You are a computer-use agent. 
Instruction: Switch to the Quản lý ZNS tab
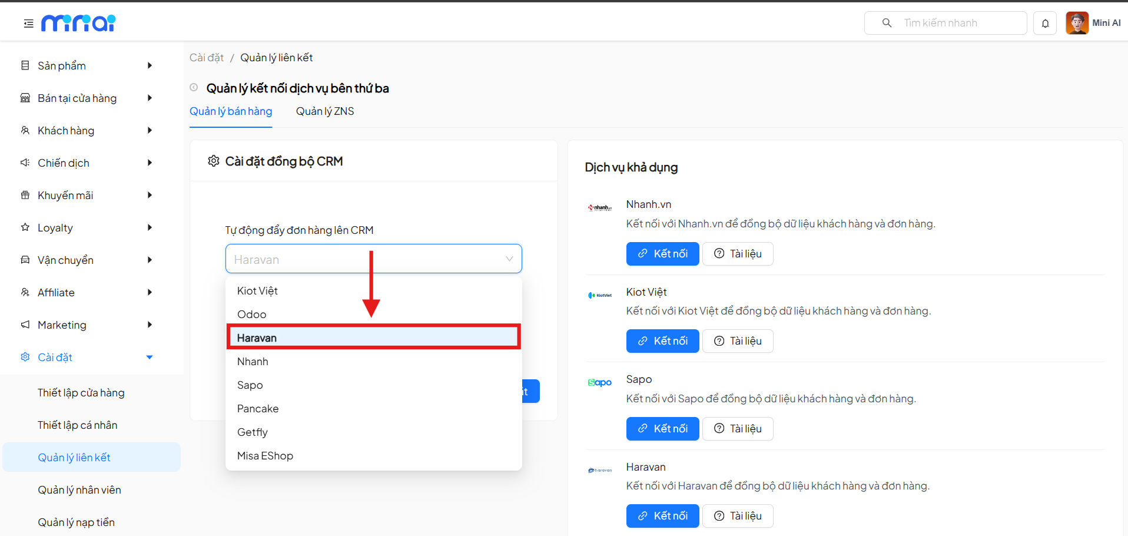[x=324, y=111]
